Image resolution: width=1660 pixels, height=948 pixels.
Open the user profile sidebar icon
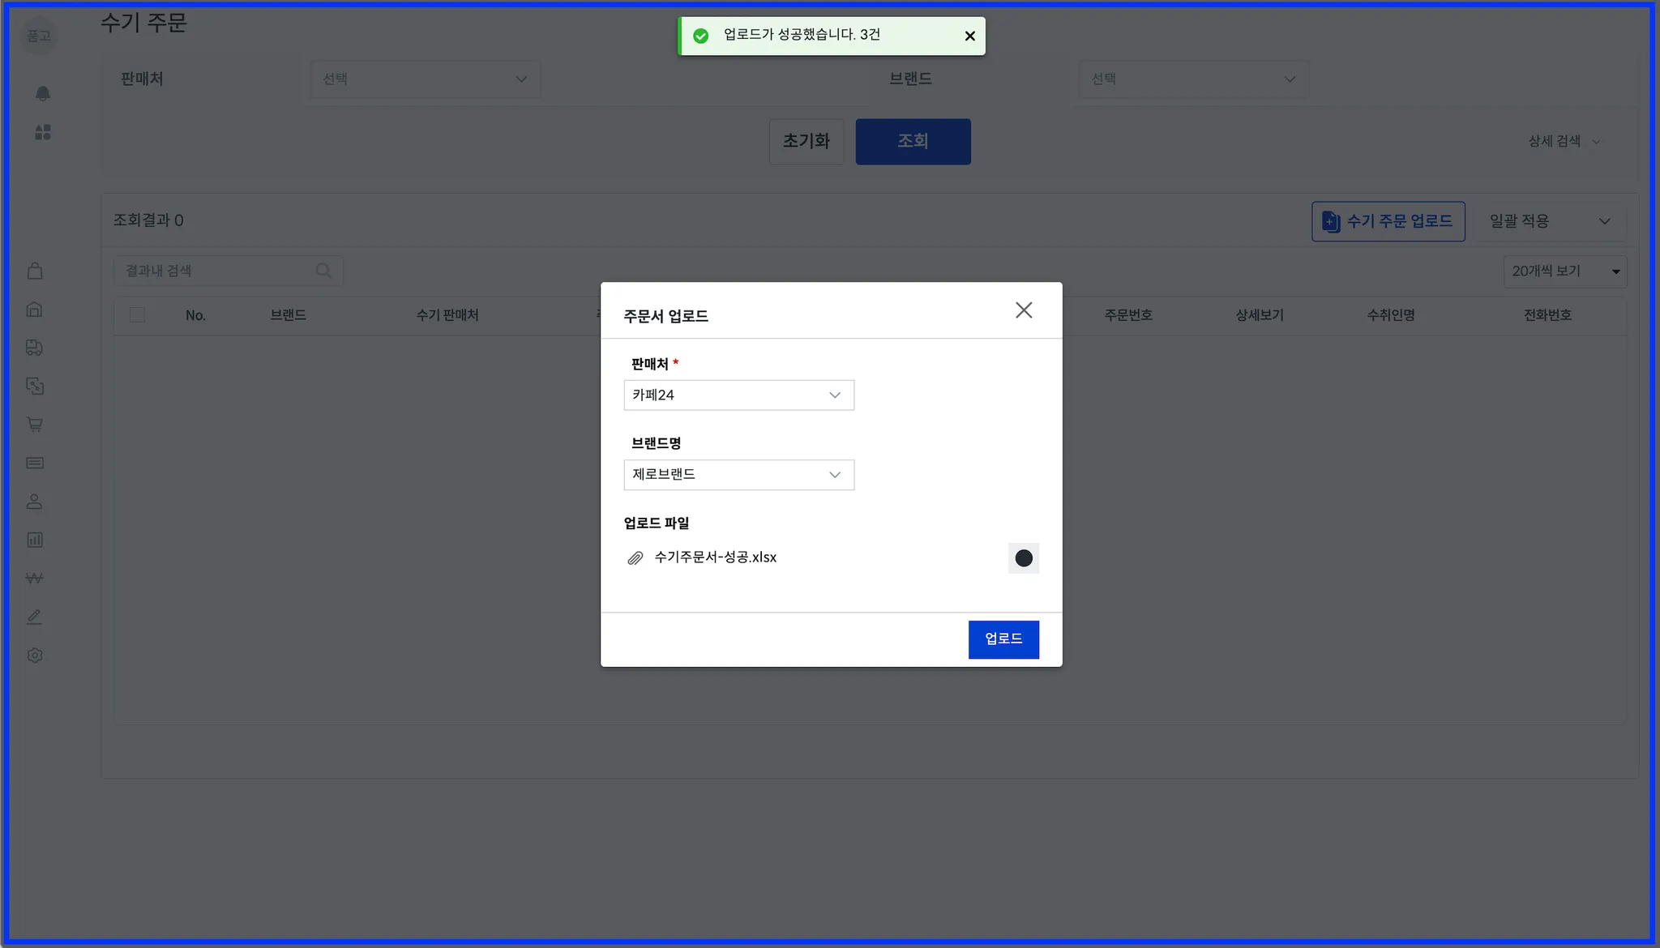point(35,502)
